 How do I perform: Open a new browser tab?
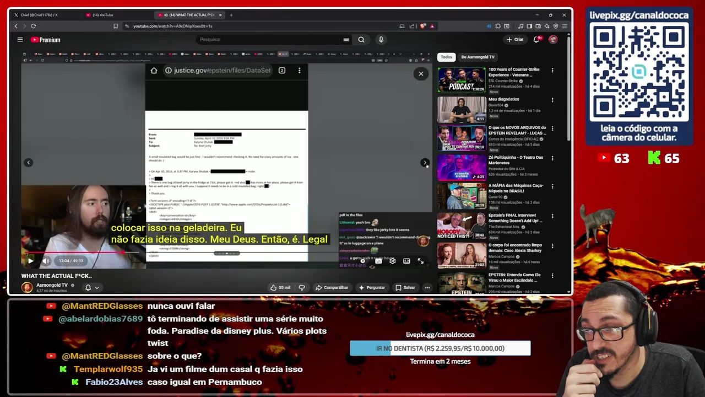231,15
